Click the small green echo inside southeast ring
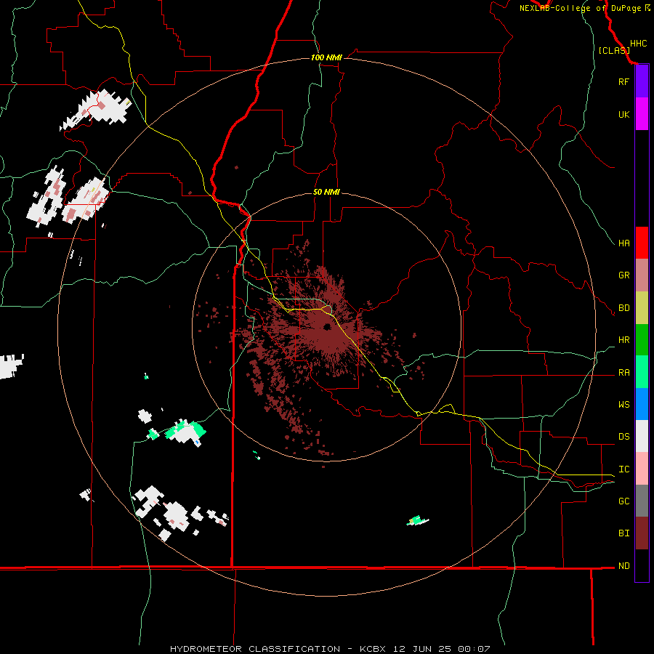 pyautogui.click(x=418, y=520)
